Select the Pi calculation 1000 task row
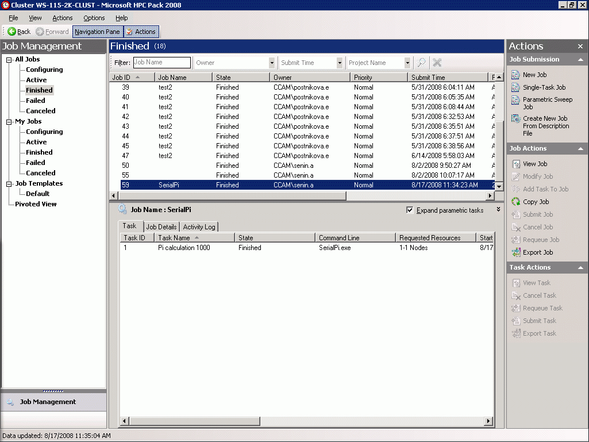 [x=306, y=248]
